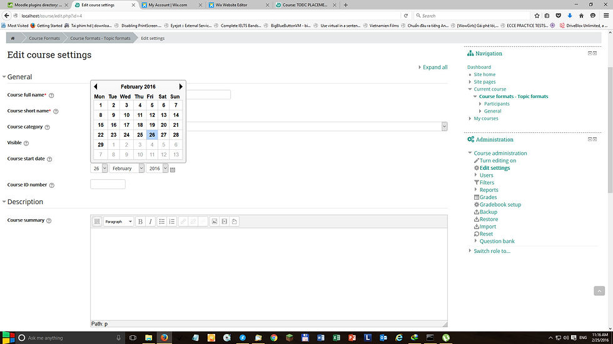Bookmark this page with star icon
This screenshot has height=344, width=613.
[x=537, y=16]
